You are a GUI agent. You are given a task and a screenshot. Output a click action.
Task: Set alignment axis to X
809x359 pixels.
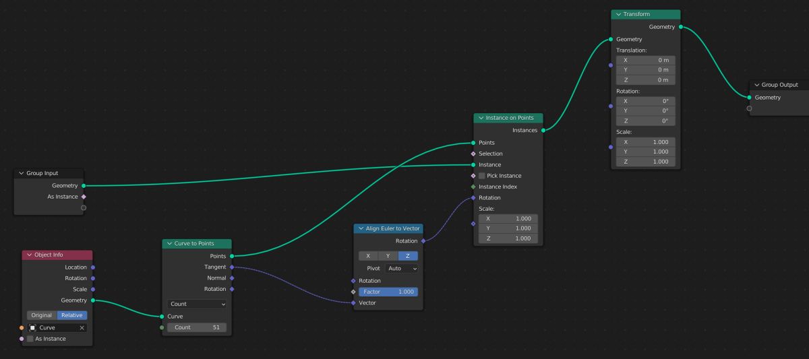[x=368, y=256]
